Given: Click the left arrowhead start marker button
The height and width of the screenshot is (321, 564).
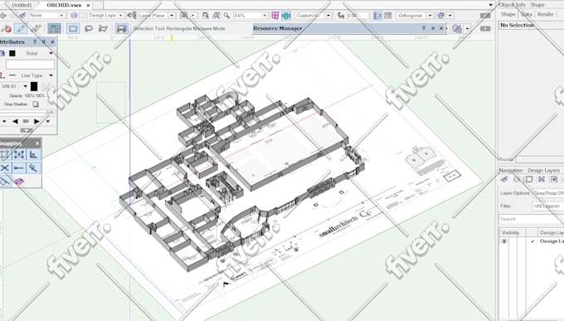Looking at the screenshot, I should 15,121.
